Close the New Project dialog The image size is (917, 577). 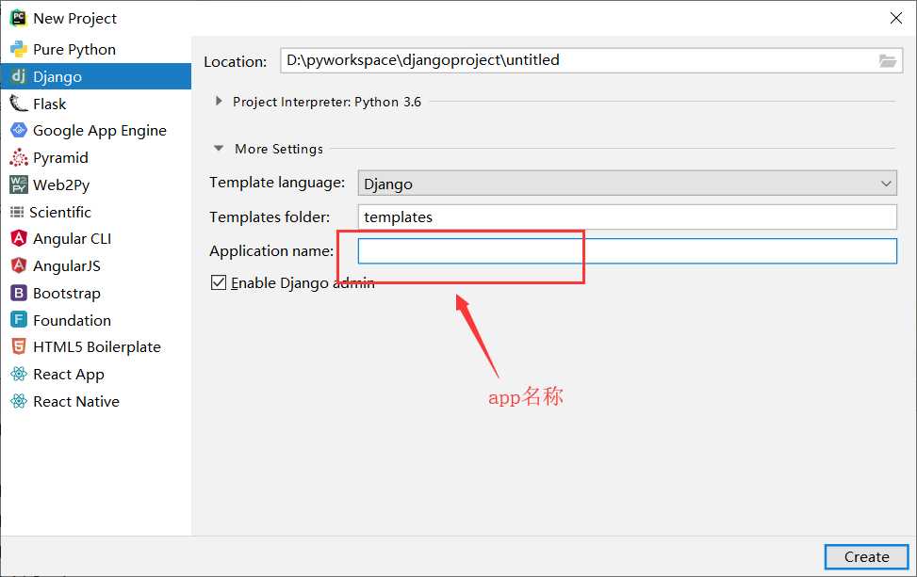tap(895, 18)
